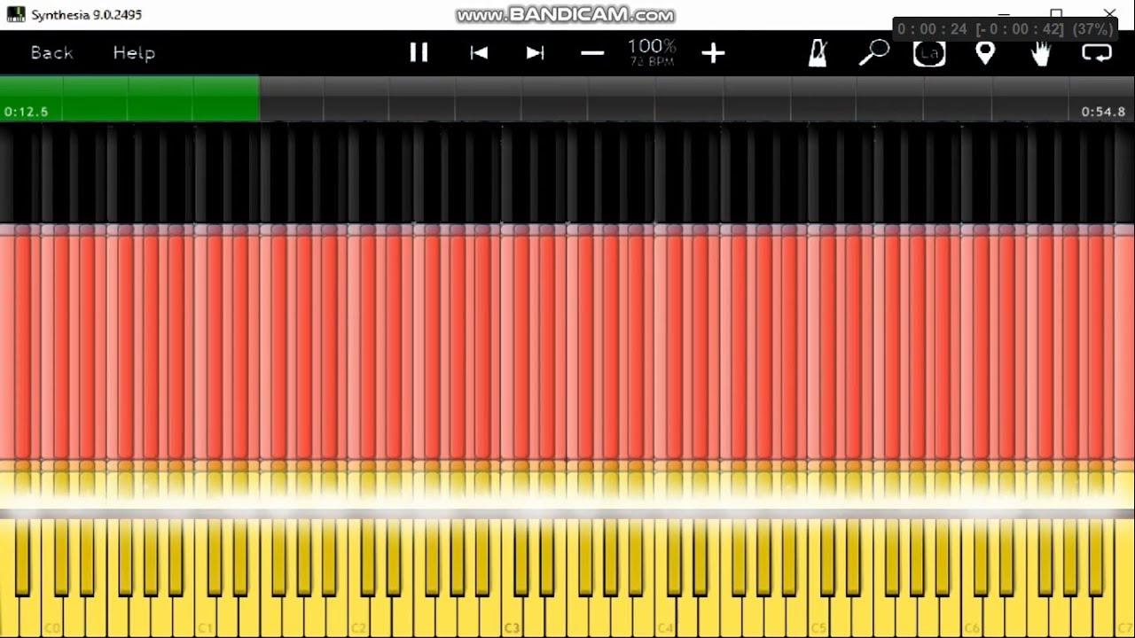Click the 100% 72 BPM speed readout
Viewport: 1135px width, 638px height.
pyautogui.click(x=652, y=52)
